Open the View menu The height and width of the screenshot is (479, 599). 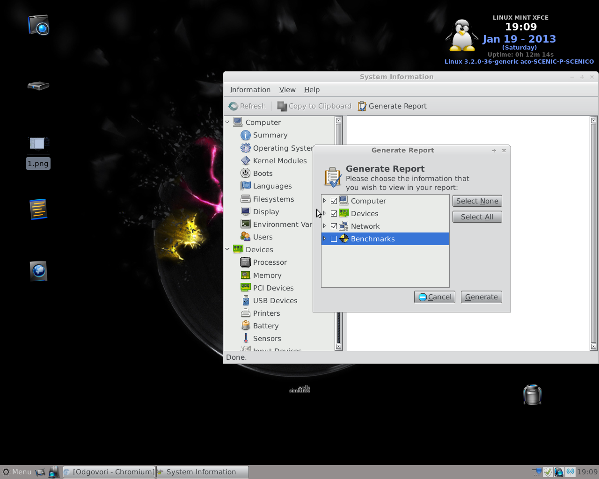point(287,90)
